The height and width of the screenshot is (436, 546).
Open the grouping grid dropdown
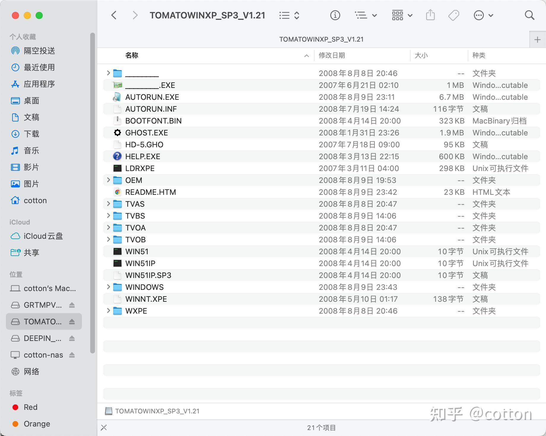(402, 15)
